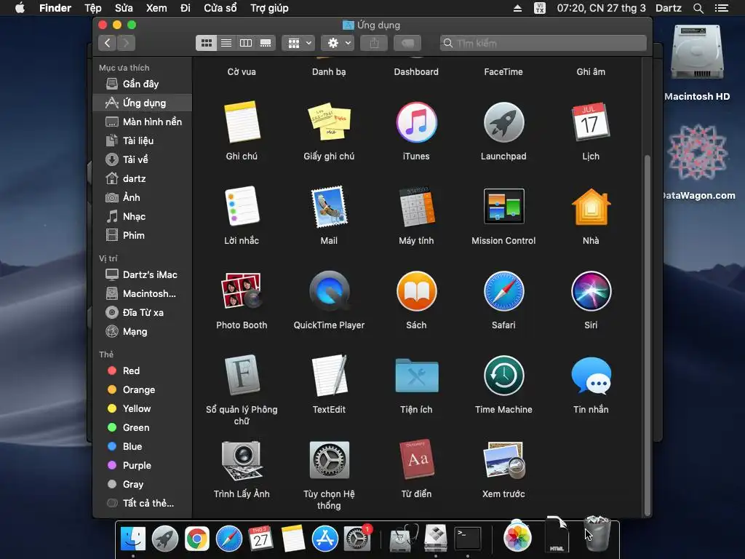Select Màn hình nền in sidebar
The width and height of the screenshot is (745, 559).
142,122
